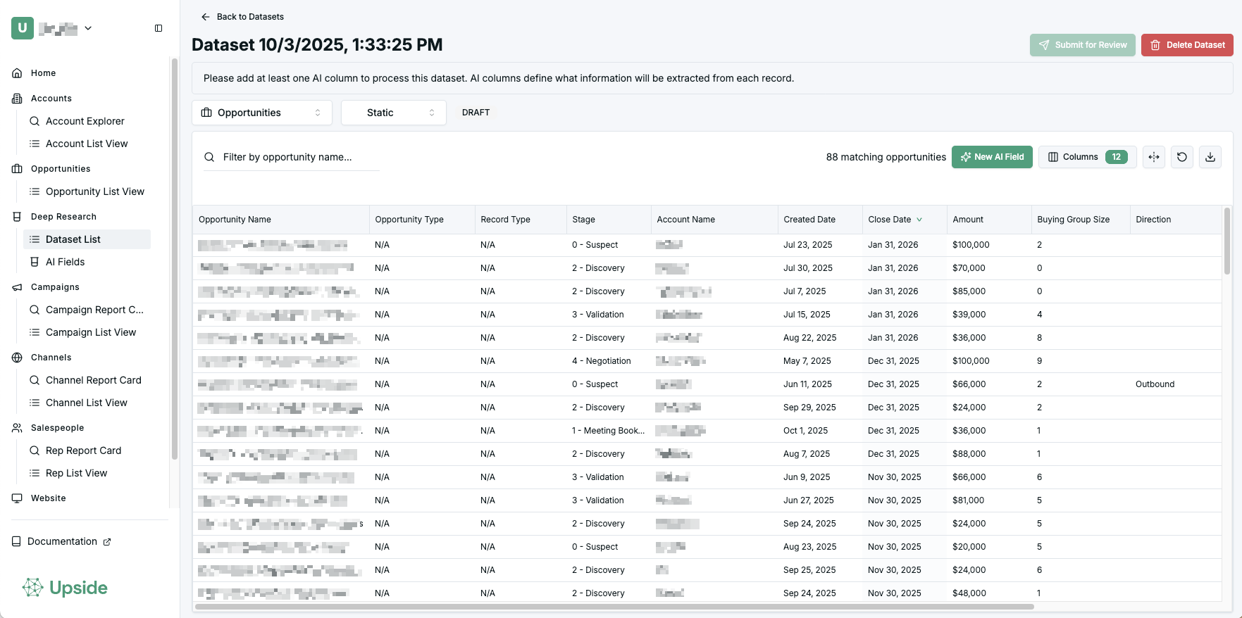
Task: Open Rep List View
Action: (76, 473)
